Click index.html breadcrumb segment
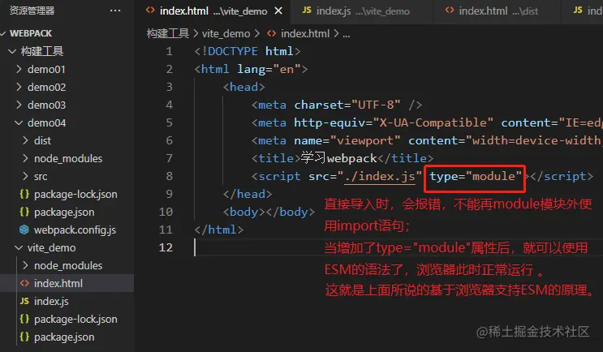The image size is (603, 352). (x=305, y=33)
